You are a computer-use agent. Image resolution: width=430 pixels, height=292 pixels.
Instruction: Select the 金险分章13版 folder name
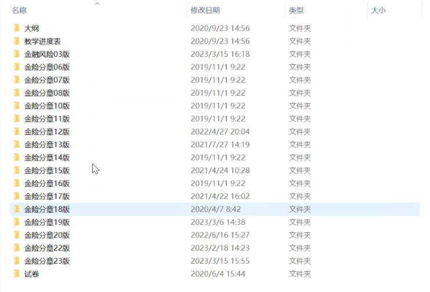47,145
